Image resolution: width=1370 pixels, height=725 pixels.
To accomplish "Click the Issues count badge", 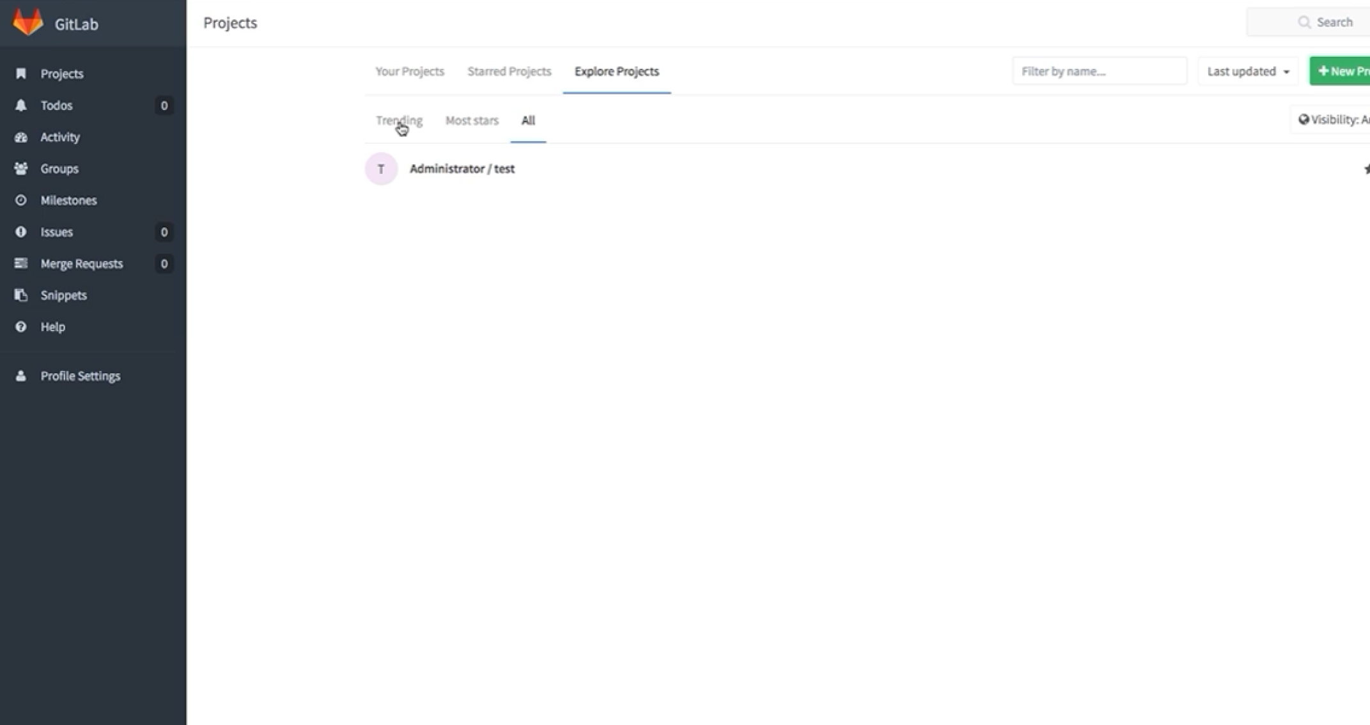I will pyautogui.click(x=164, y=232).
